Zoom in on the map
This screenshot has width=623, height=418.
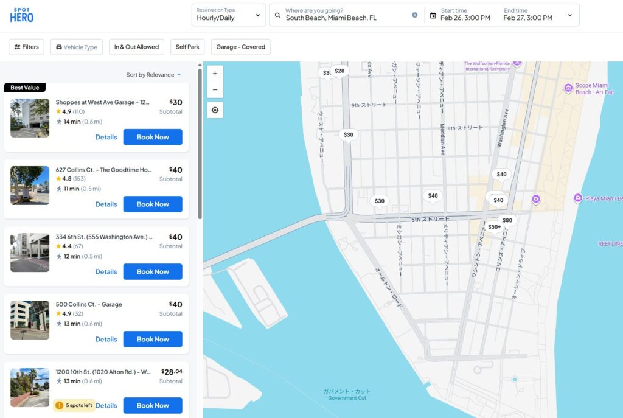click(x=215, y=74)
